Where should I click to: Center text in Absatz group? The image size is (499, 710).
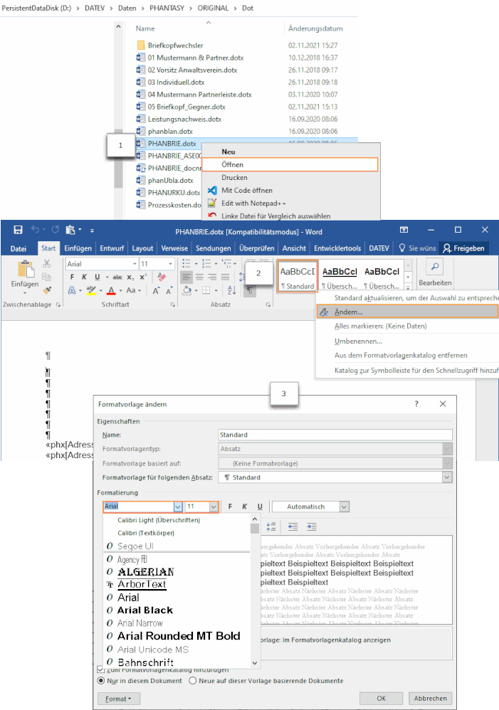pos(199,277)
